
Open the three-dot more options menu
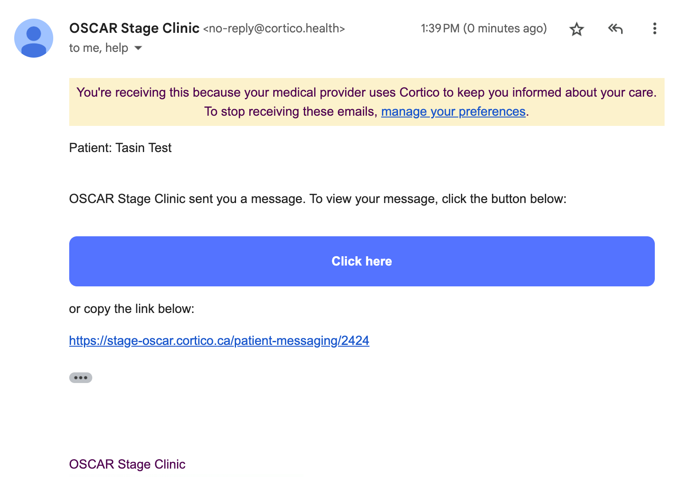click(654, 29)
